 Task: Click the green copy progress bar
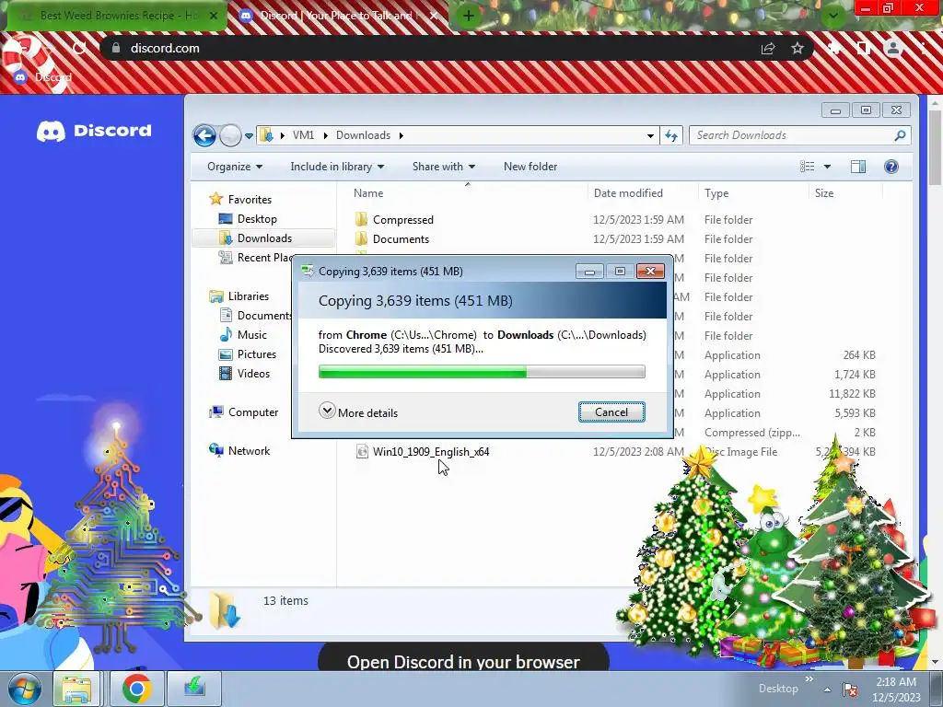click(x=482, y=372)
